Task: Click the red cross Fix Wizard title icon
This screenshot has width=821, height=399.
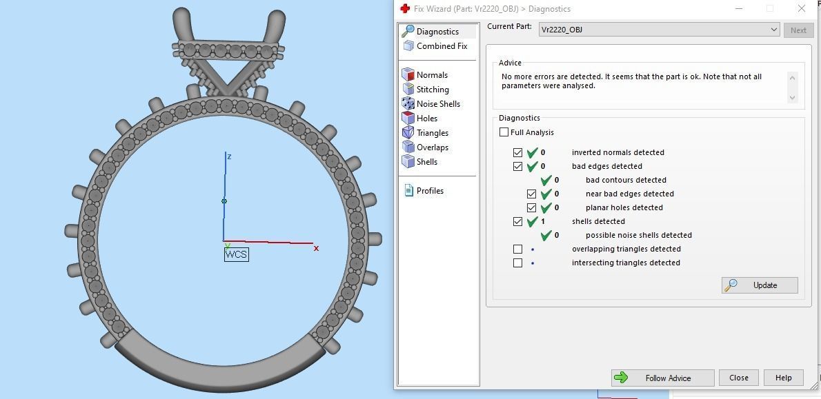Action: 405,8
